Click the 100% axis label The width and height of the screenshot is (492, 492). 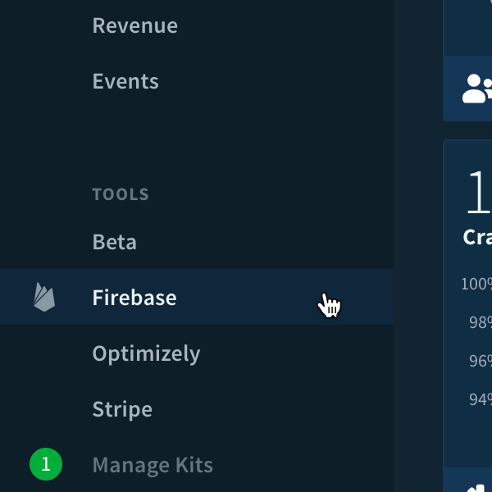(x=476, y=284)
